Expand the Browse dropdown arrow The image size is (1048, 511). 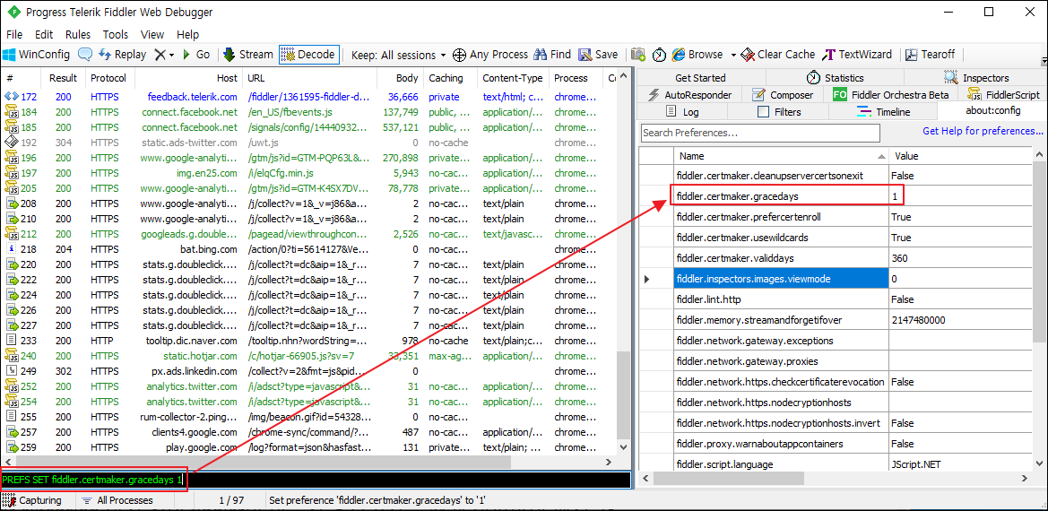tap(733, 55)
